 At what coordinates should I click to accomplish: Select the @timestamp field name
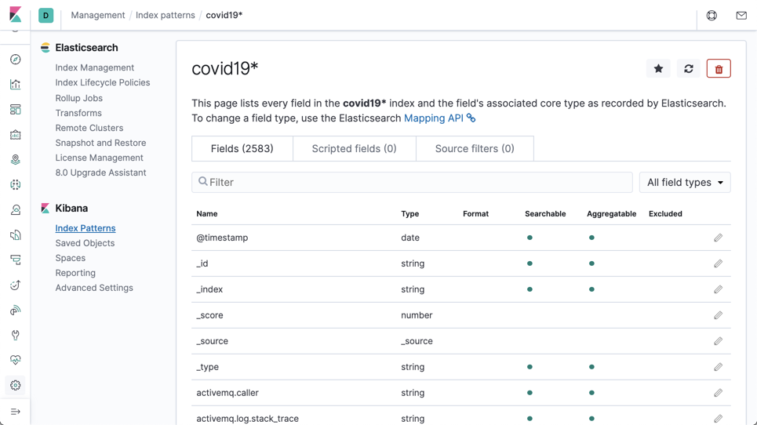(x=222, y=238)
